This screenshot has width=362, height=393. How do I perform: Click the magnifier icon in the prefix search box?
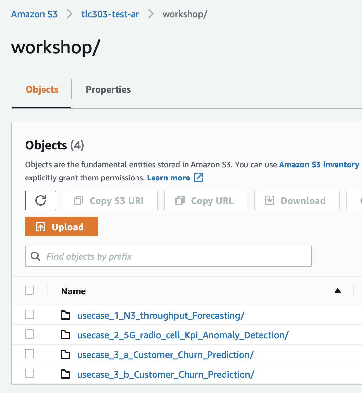tap(35, 256)
